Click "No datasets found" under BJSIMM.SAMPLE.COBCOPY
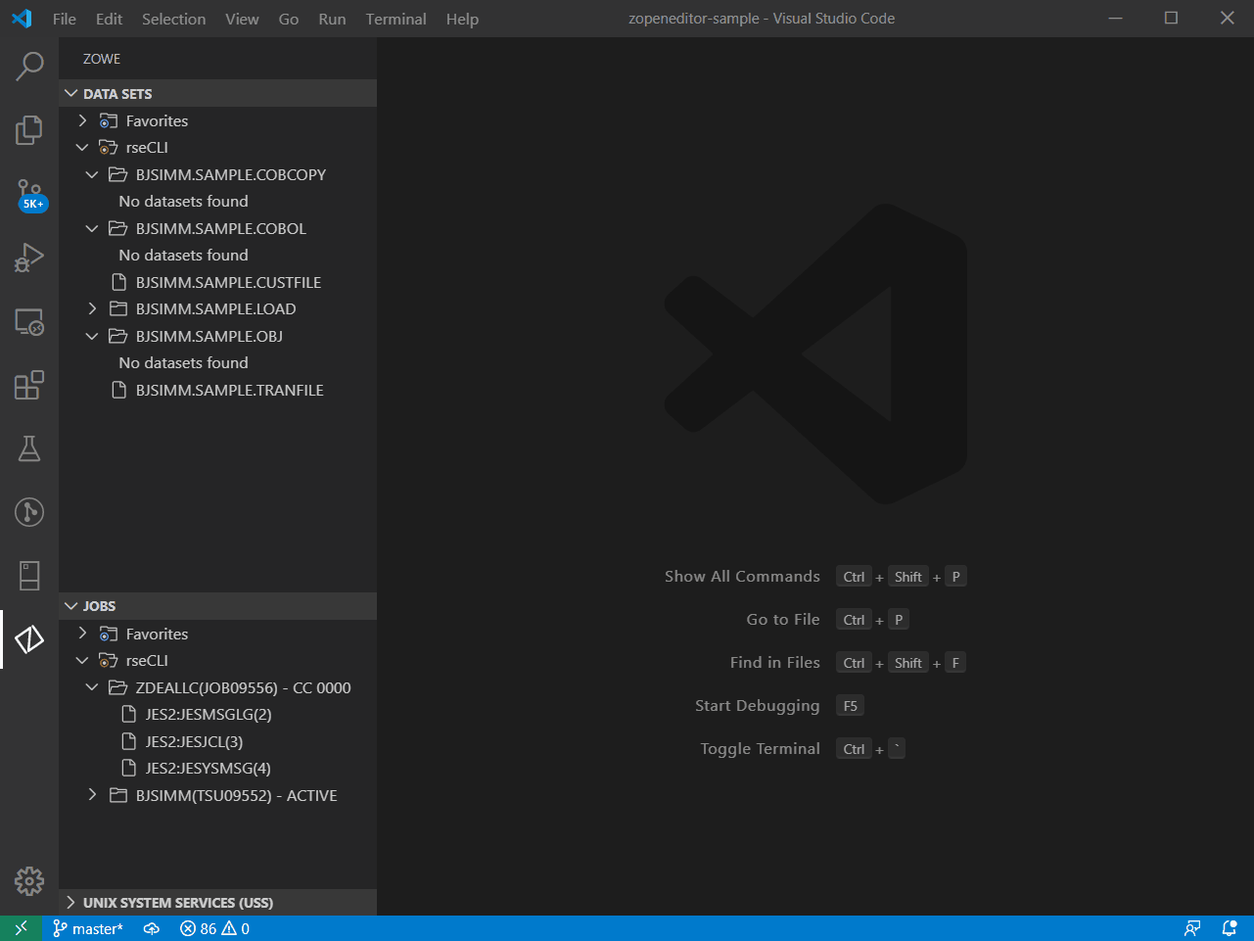1254x941 pixels. [184, 201]
